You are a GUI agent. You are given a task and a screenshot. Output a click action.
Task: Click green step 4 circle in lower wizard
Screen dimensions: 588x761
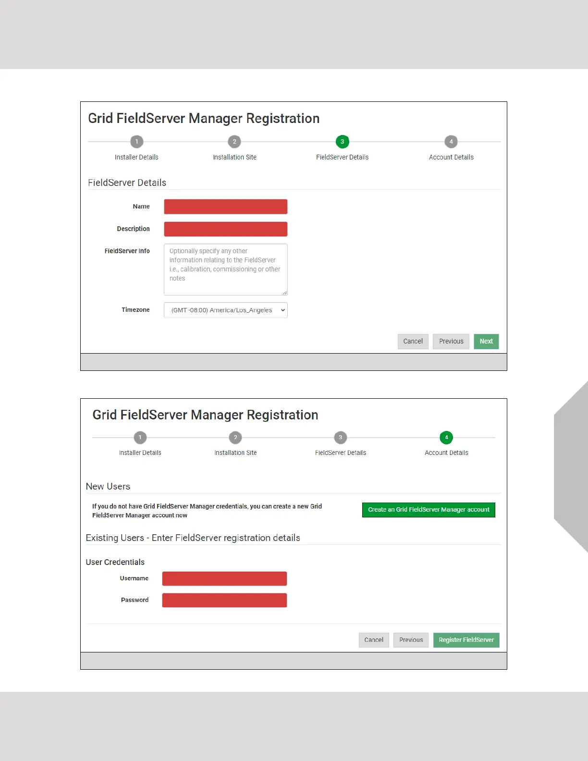(x=446, y=438)
